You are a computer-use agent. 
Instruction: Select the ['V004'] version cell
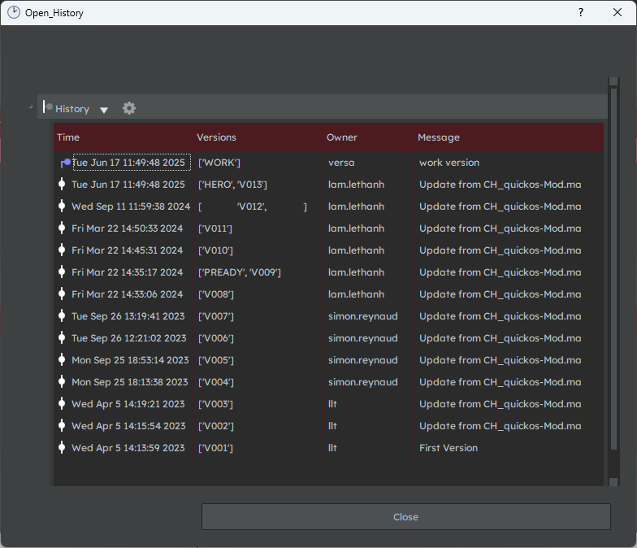[x=216, y=382]
